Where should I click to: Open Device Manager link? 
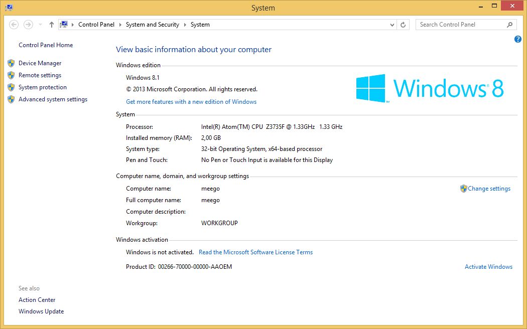[40, 63]
